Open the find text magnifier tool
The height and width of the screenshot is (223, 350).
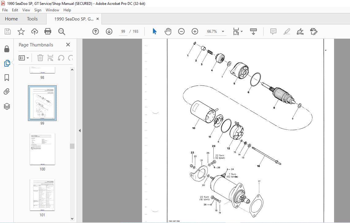pyautogui.click(x=62, y=31)
